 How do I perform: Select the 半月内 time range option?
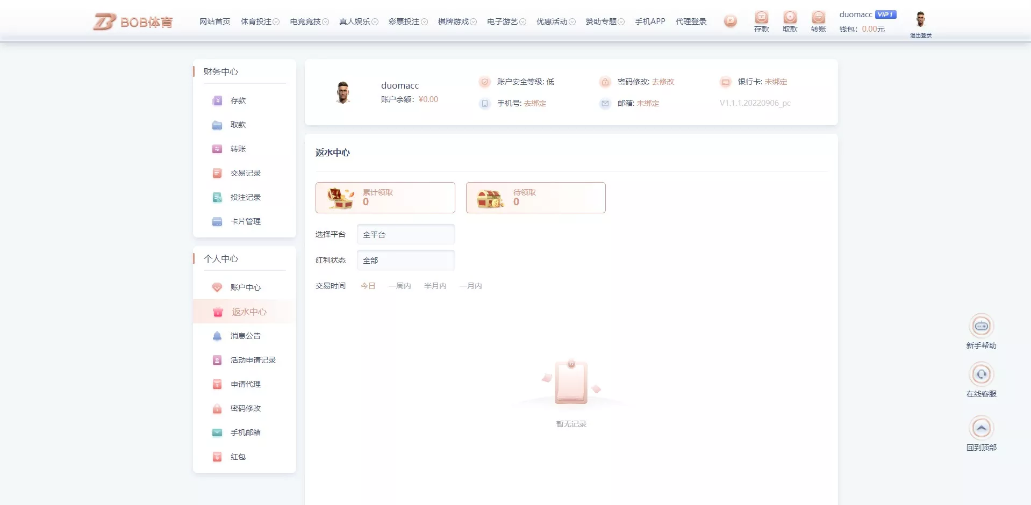[435, 286]
